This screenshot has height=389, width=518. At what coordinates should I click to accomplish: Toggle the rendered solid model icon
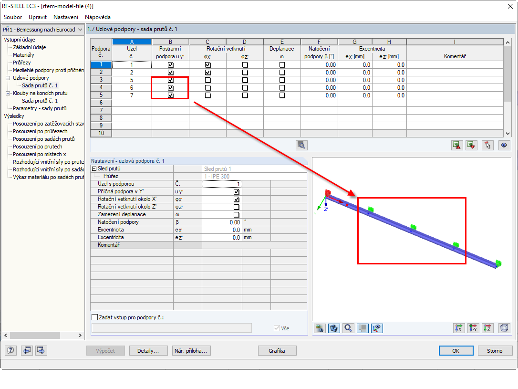[x=334, y=328]
